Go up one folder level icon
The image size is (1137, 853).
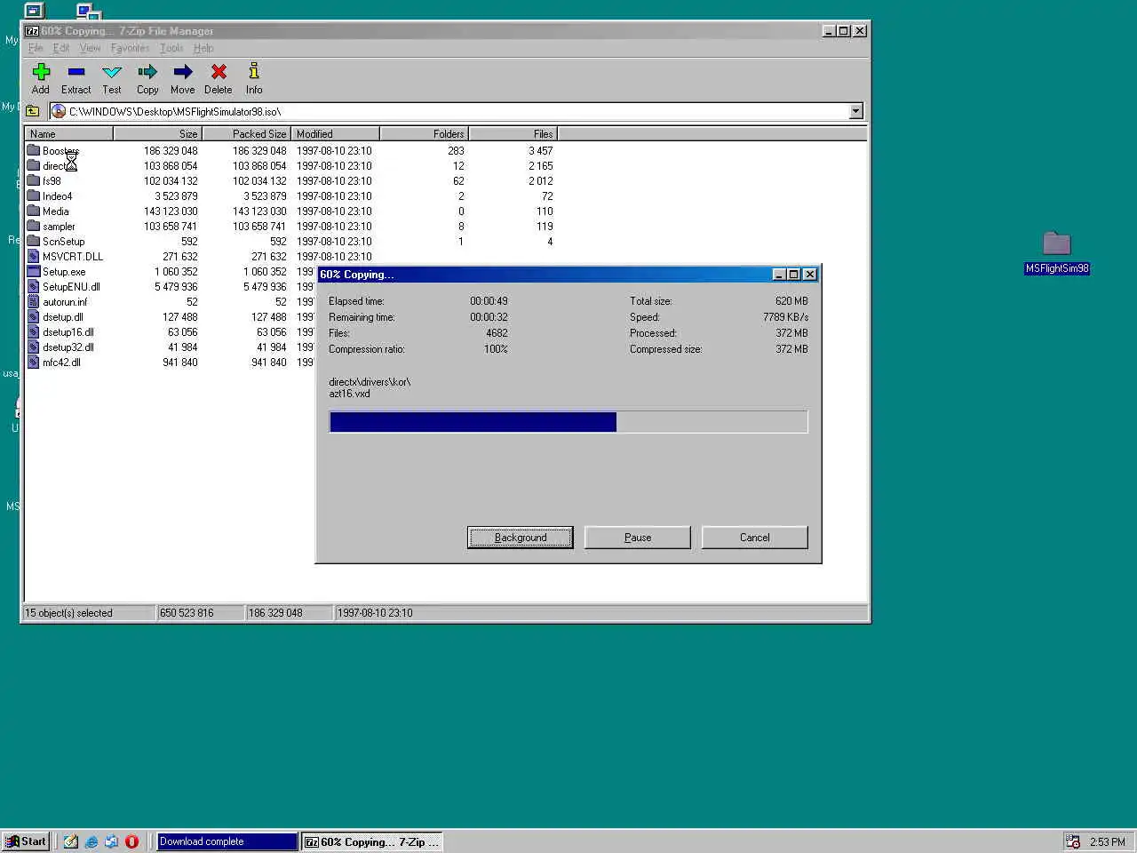[33, 111]
